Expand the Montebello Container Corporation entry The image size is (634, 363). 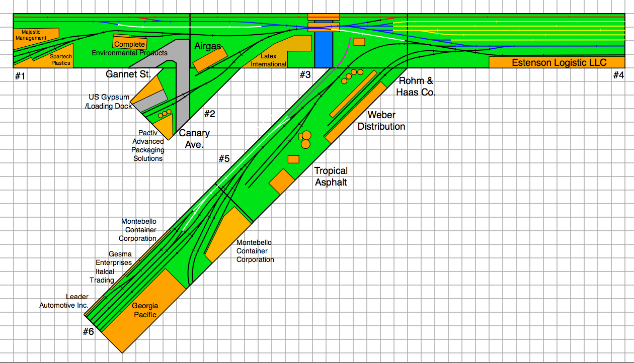(x=138, y=230)
